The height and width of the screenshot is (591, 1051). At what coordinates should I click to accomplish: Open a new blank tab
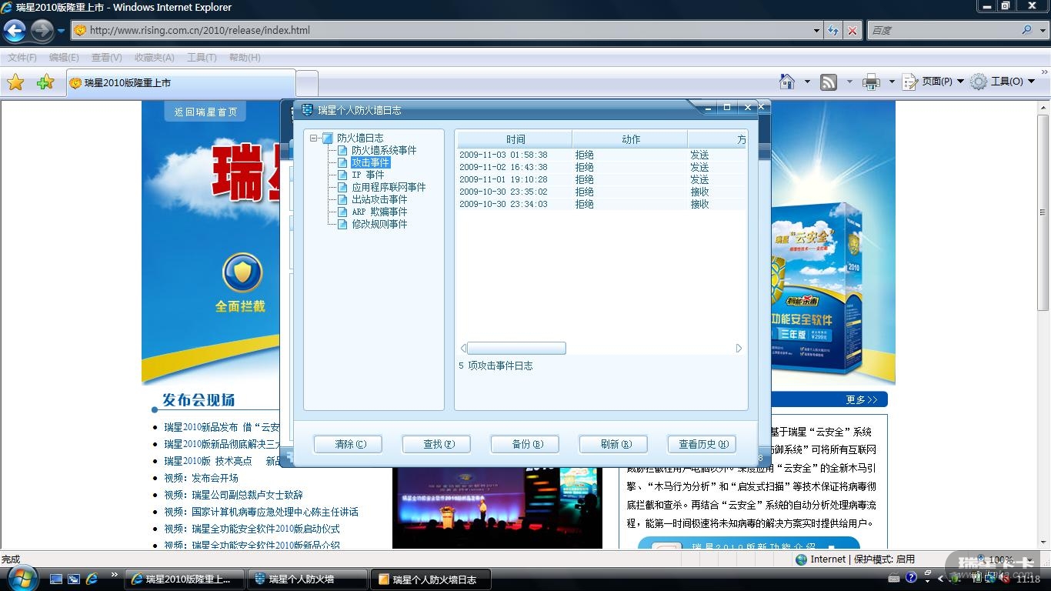pyautogui.click(x=307, y=83)
